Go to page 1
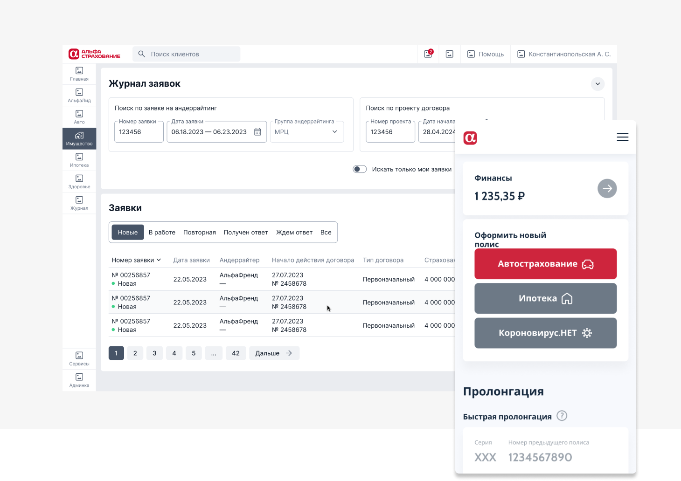This screenshot has width=681, height=481. click(116, 353)
